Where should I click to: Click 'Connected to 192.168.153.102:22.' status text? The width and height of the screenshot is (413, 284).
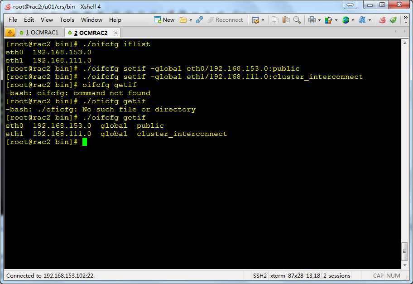51,275
